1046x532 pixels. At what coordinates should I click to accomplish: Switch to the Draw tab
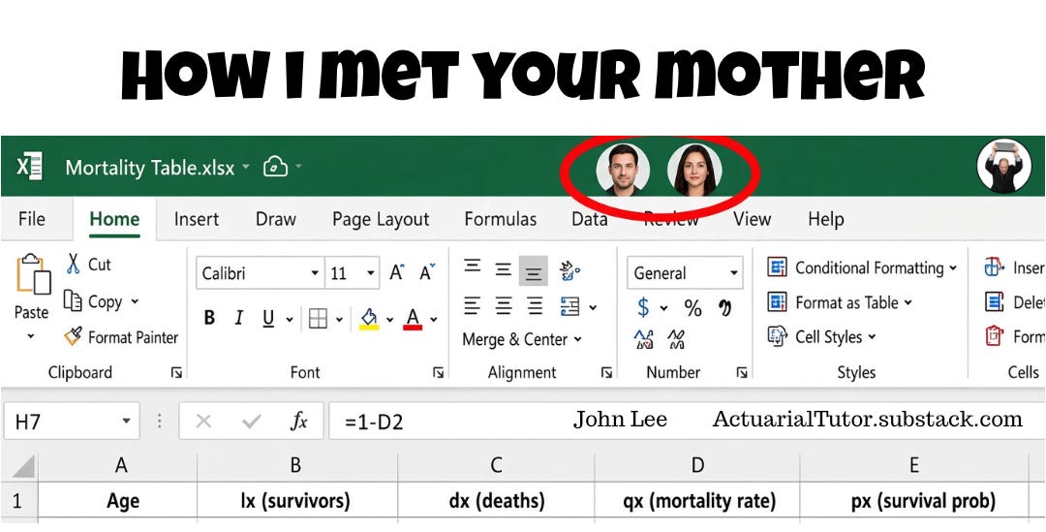coord(275,219)
